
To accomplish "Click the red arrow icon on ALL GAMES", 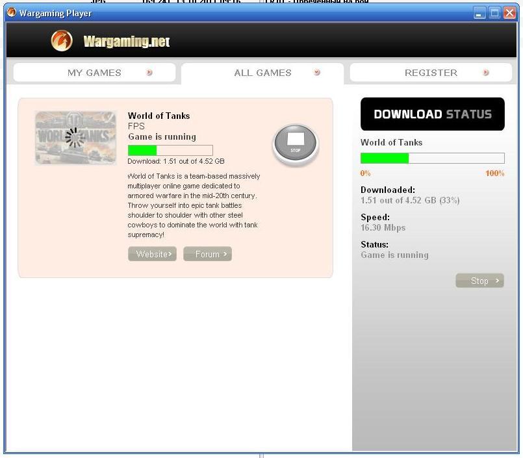I will coord(317,72).
